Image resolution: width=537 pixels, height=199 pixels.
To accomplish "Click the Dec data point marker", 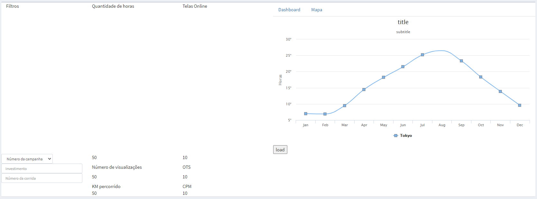I will (520, 105).
